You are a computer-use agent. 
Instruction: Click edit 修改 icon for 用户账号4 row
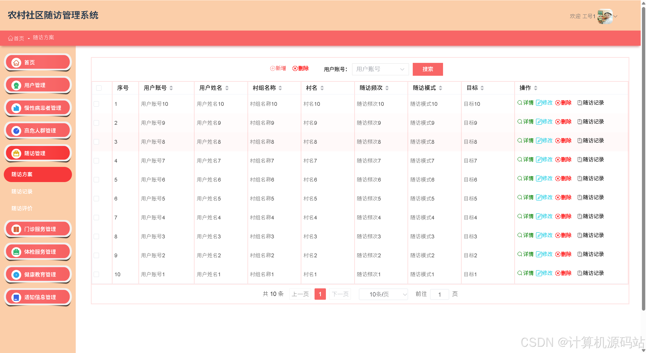coord(539,216)
